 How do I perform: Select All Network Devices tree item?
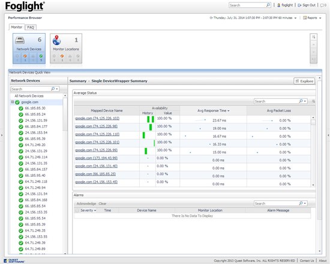coord(29,96)
